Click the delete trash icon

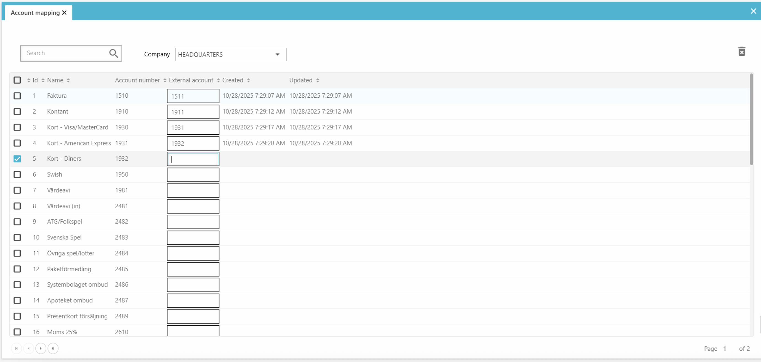[741, 52]
